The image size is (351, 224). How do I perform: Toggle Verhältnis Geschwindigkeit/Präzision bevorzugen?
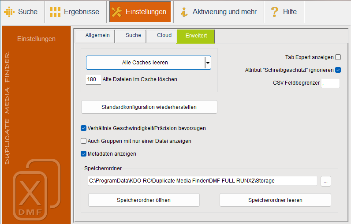(x=83, y=128)
